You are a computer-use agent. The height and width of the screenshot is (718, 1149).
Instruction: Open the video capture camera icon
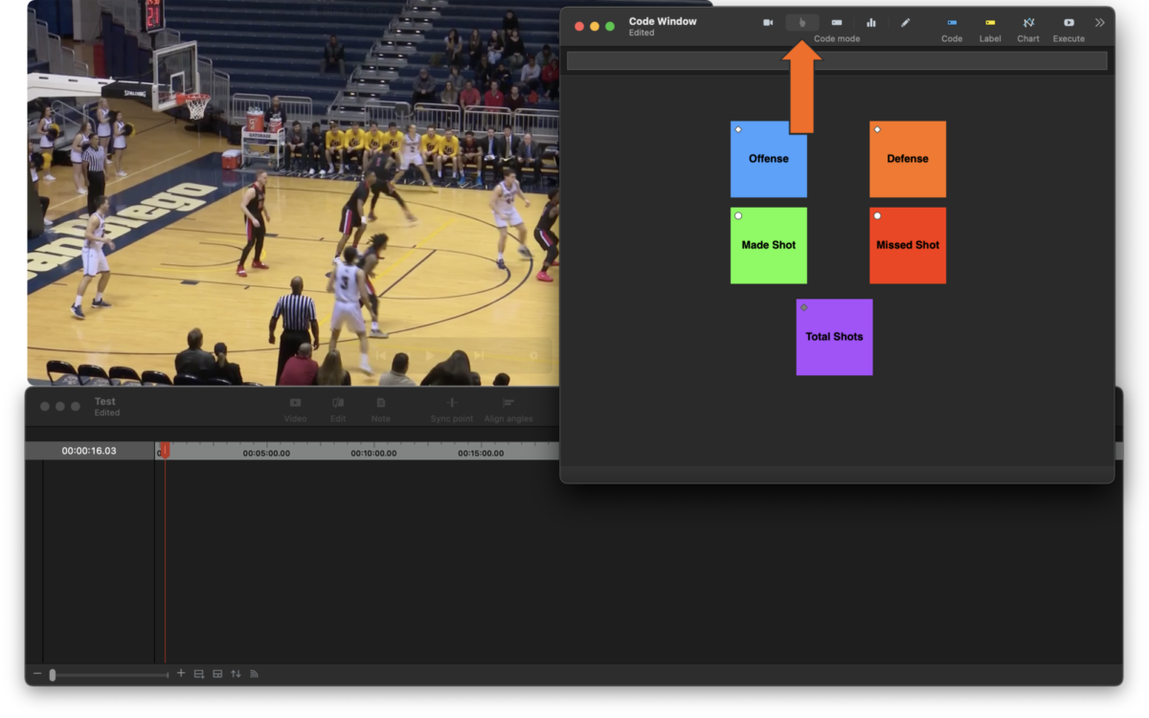(x=767, y=22)
